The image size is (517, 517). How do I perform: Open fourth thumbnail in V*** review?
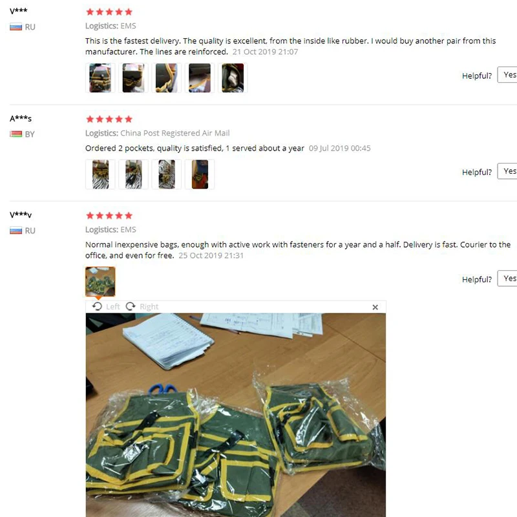(200, 78)
